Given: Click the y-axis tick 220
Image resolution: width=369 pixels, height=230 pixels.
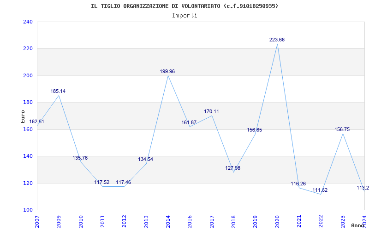Looking at the screenshot, I should (28, 49).
